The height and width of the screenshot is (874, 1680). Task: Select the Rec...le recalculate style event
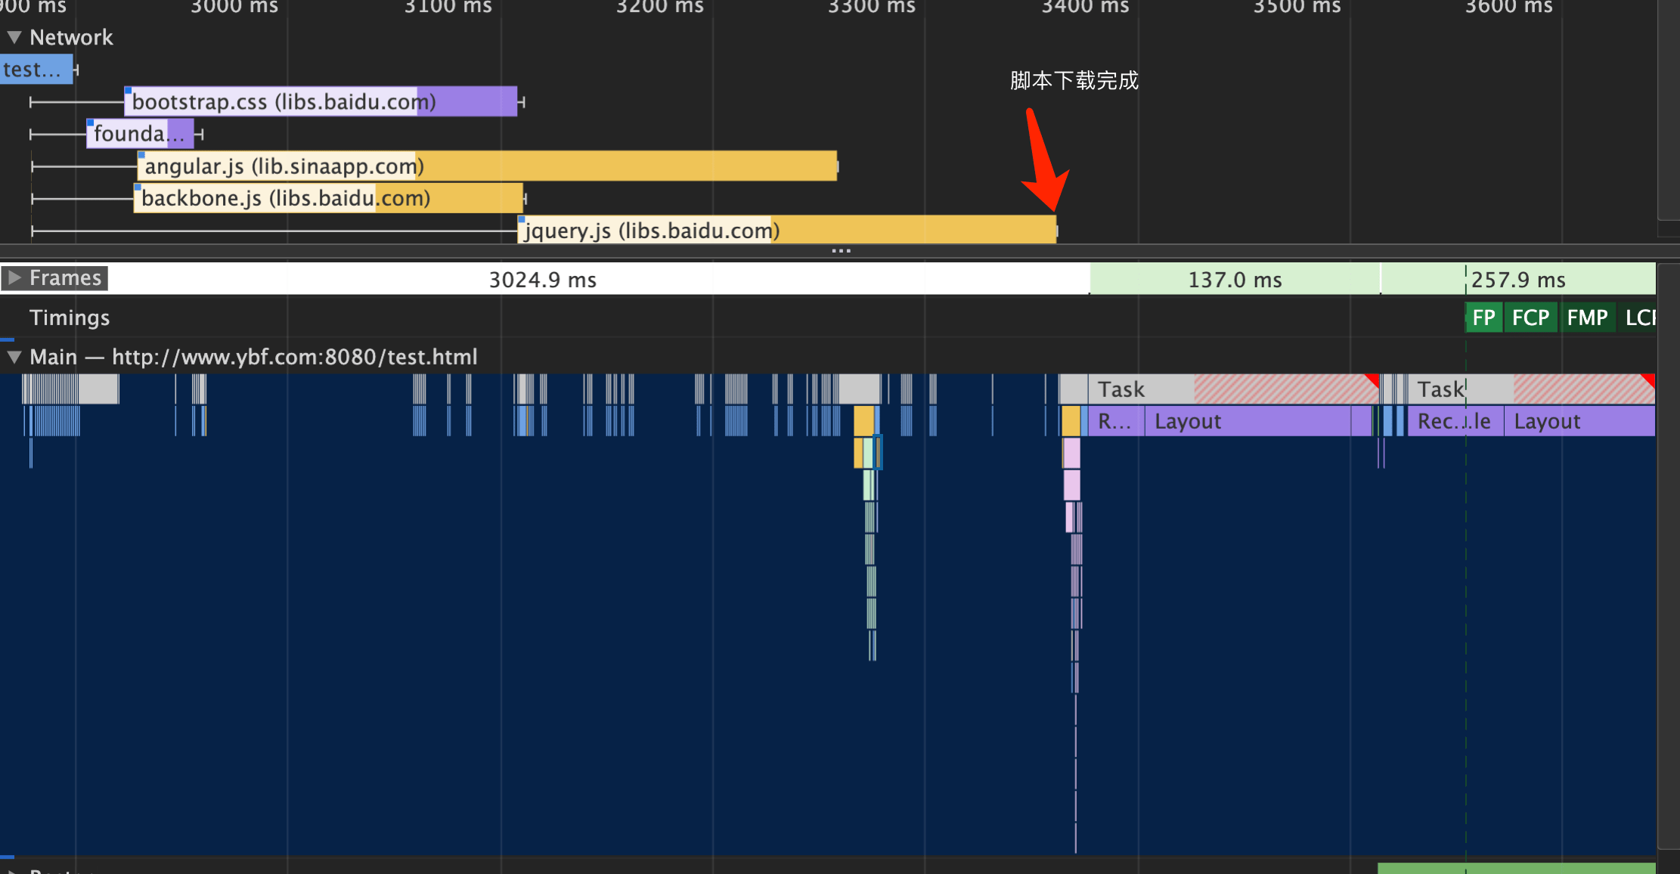click(x=1455, y=421)
